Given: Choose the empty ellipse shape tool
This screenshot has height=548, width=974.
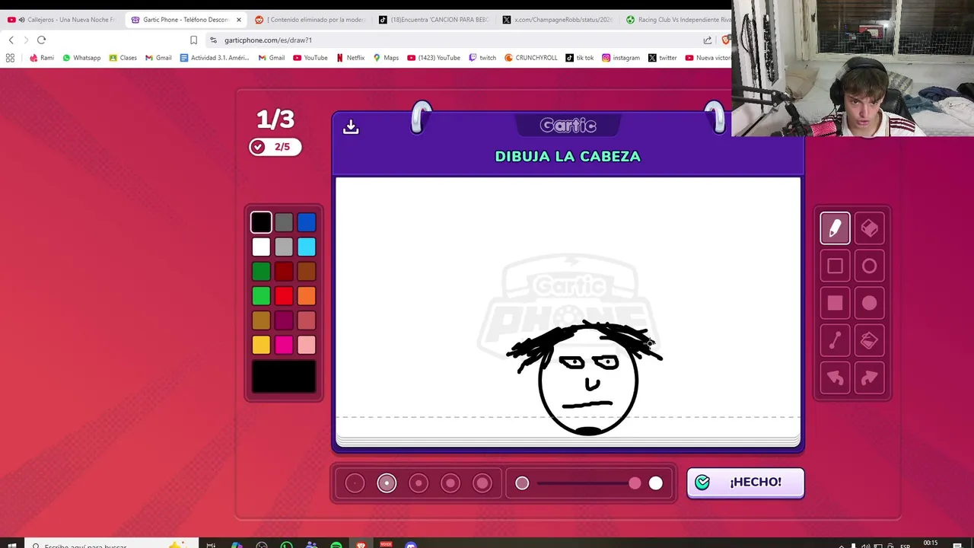Looking at the screenshot, I should tap(869, 266).
